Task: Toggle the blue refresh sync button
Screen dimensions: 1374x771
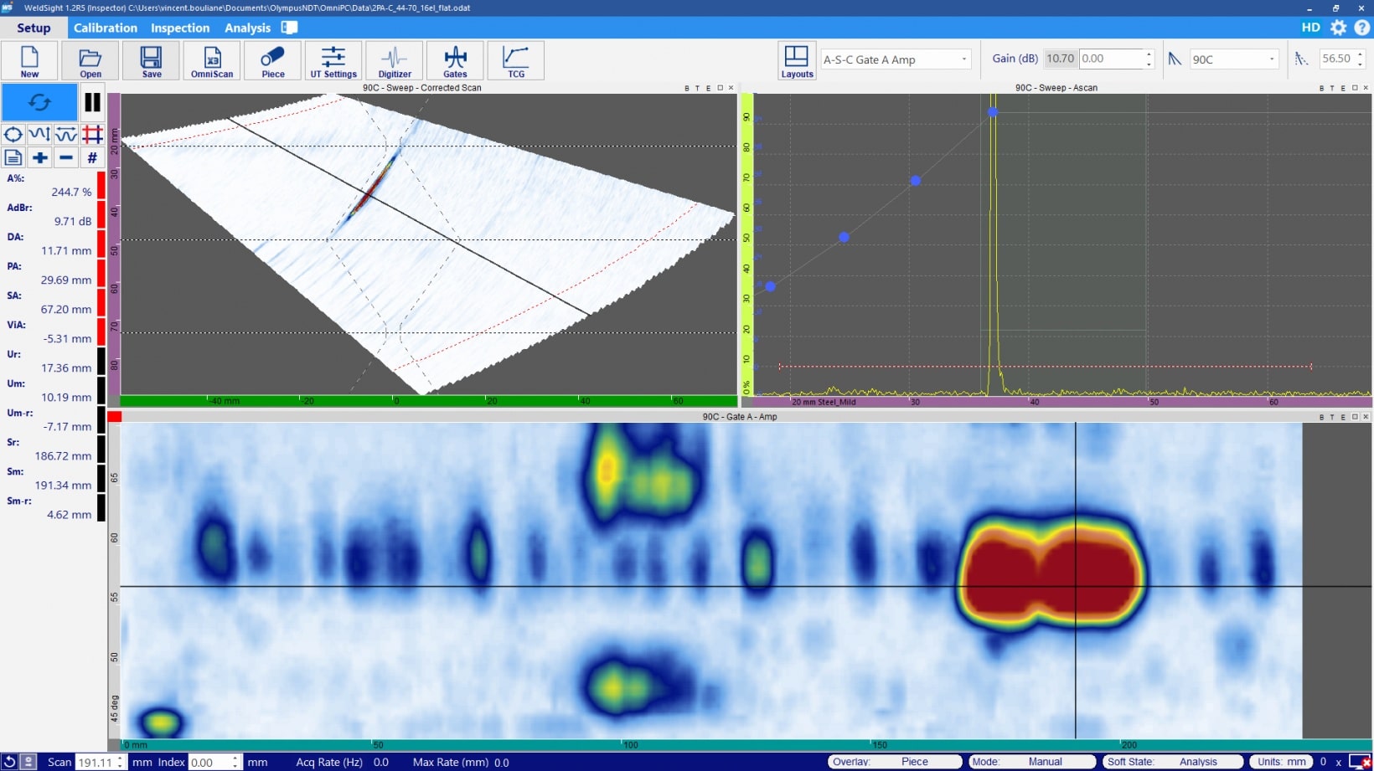Action: pyautogui.click(x=39, y=102)
